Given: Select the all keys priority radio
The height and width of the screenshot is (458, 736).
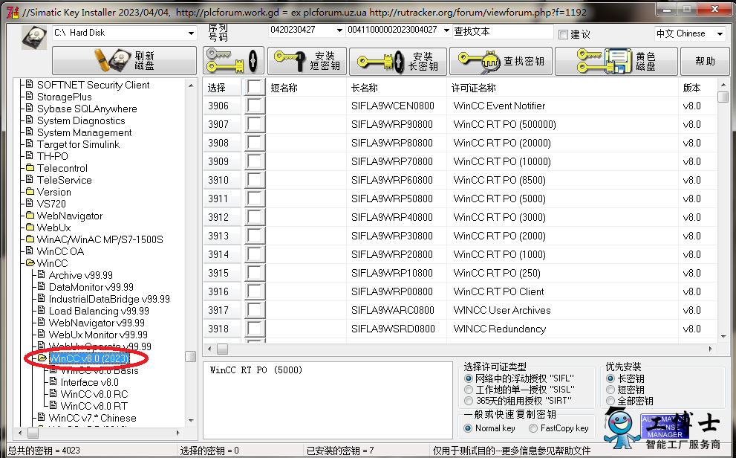Looking at the screenshot, I should click(x=610, y=401).
